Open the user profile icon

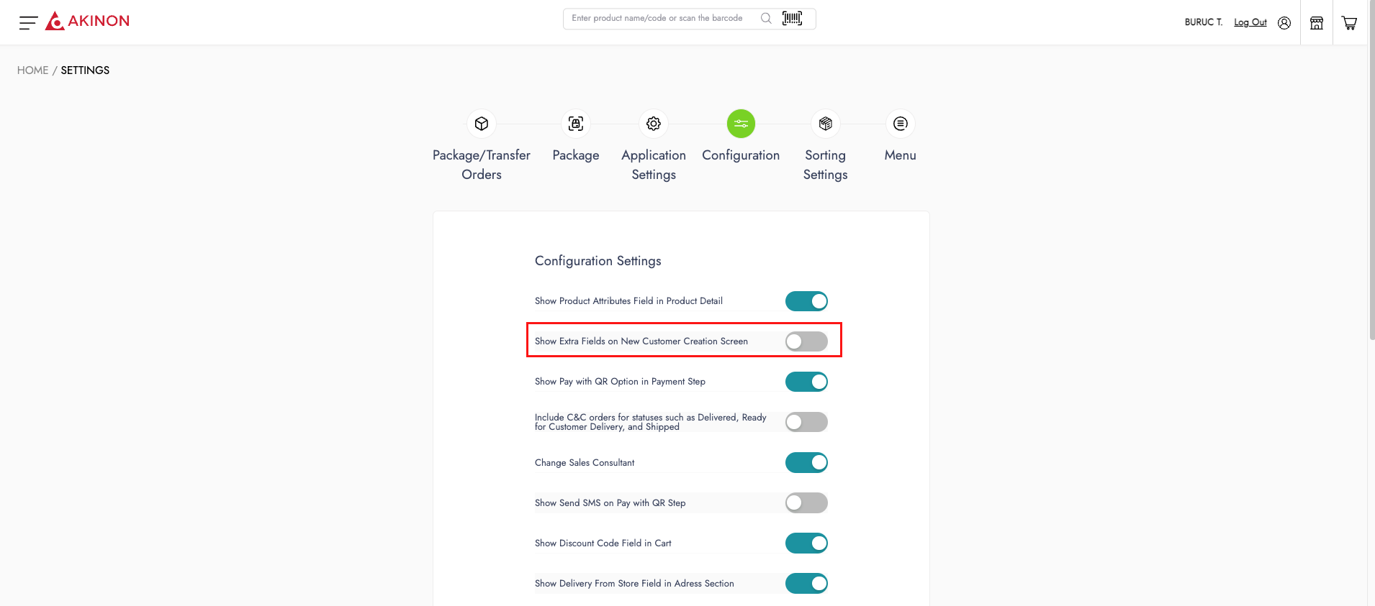pyautogui.click(x=1284, y=23)
